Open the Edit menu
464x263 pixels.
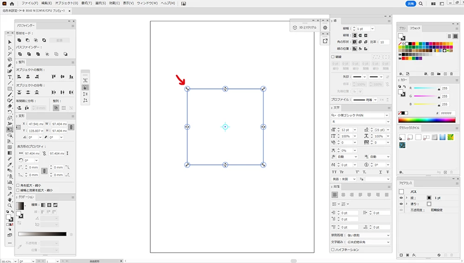[46, 3]
